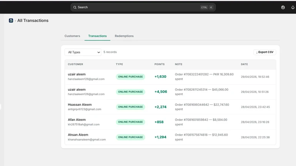
Task: Click the NOTE column header
Action: (x=179, y=64)
